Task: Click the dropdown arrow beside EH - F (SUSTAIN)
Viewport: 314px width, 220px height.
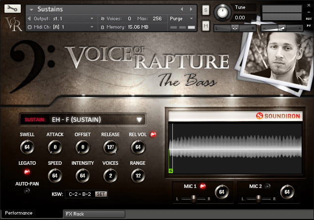Action: coord(139,120)
